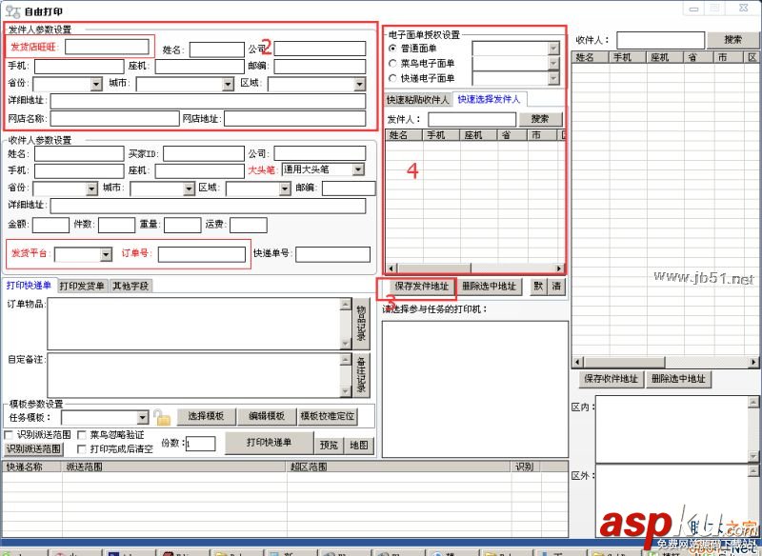Click the 地图 button
This screenshot has width=762, height=556.
pyautogui.click(x=359, y=445)
